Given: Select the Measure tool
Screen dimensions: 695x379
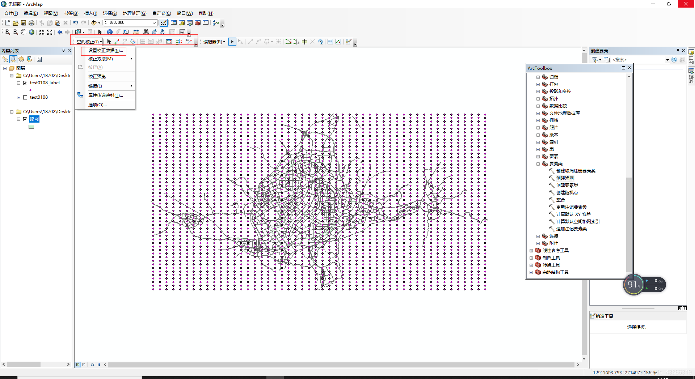Looking at the screenshot, I should [x=136, y=32].
